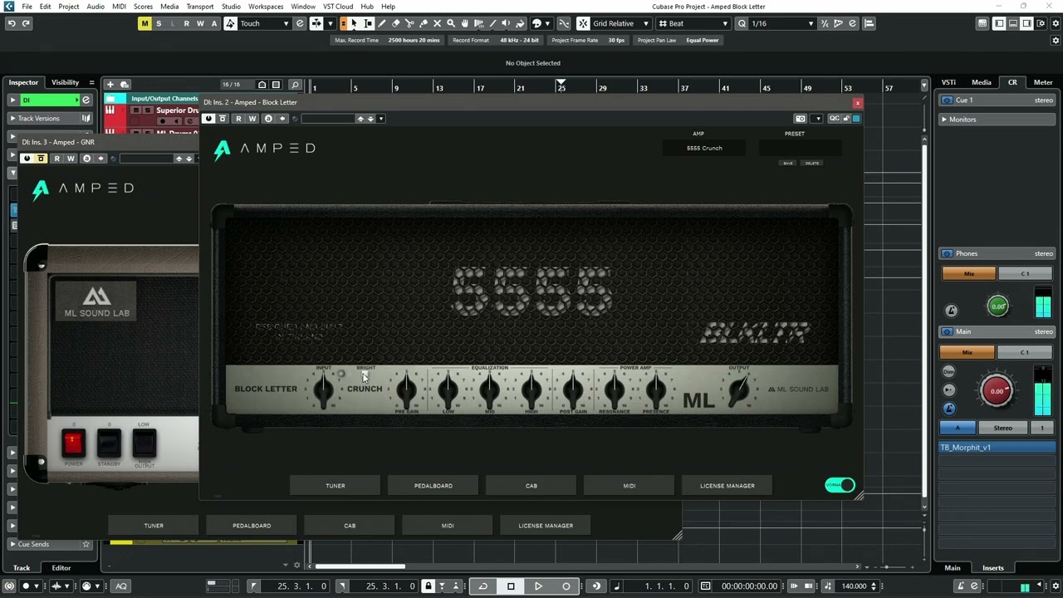
Task: Open Transport bar setup gear
Action: (1056, 586)
